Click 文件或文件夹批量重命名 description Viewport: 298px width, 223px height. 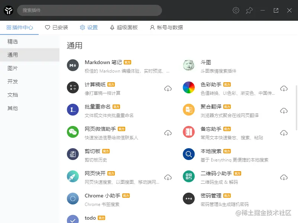tap(109, 115)
